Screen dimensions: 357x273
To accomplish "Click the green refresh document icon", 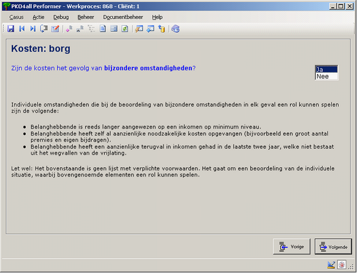I will [125, 29].
